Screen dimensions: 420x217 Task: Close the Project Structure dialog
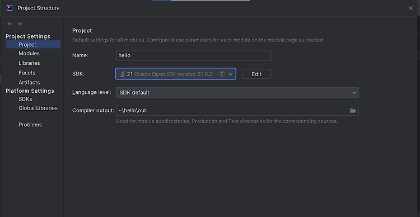pos(410,8)
